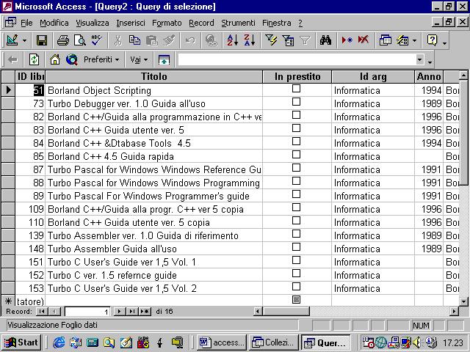Open the Inserisci menu

(131, 23)
